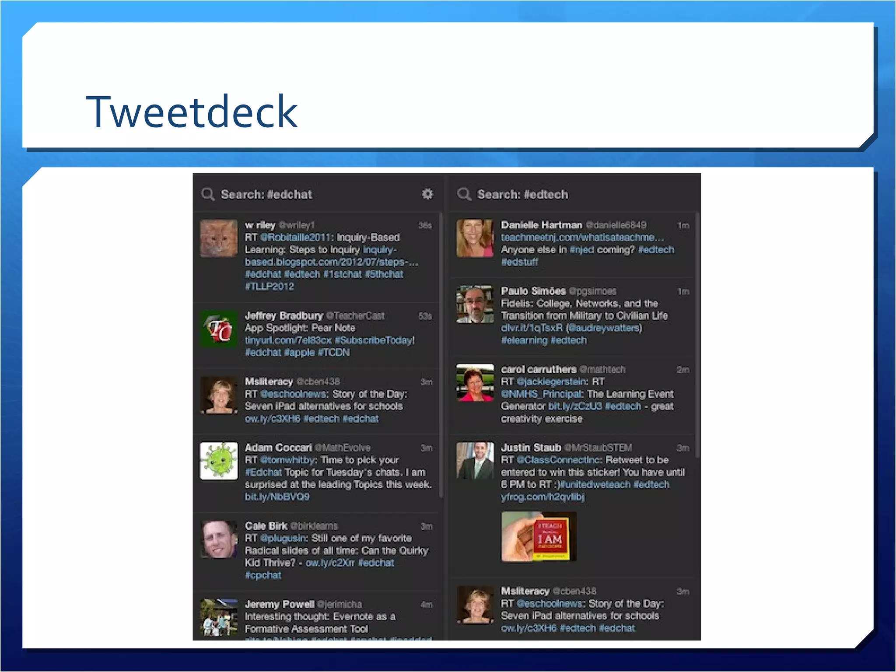The height and width of the screenshot is (672, 896).
Task: Click the @mathtech handle
Action: click(602, 369)
